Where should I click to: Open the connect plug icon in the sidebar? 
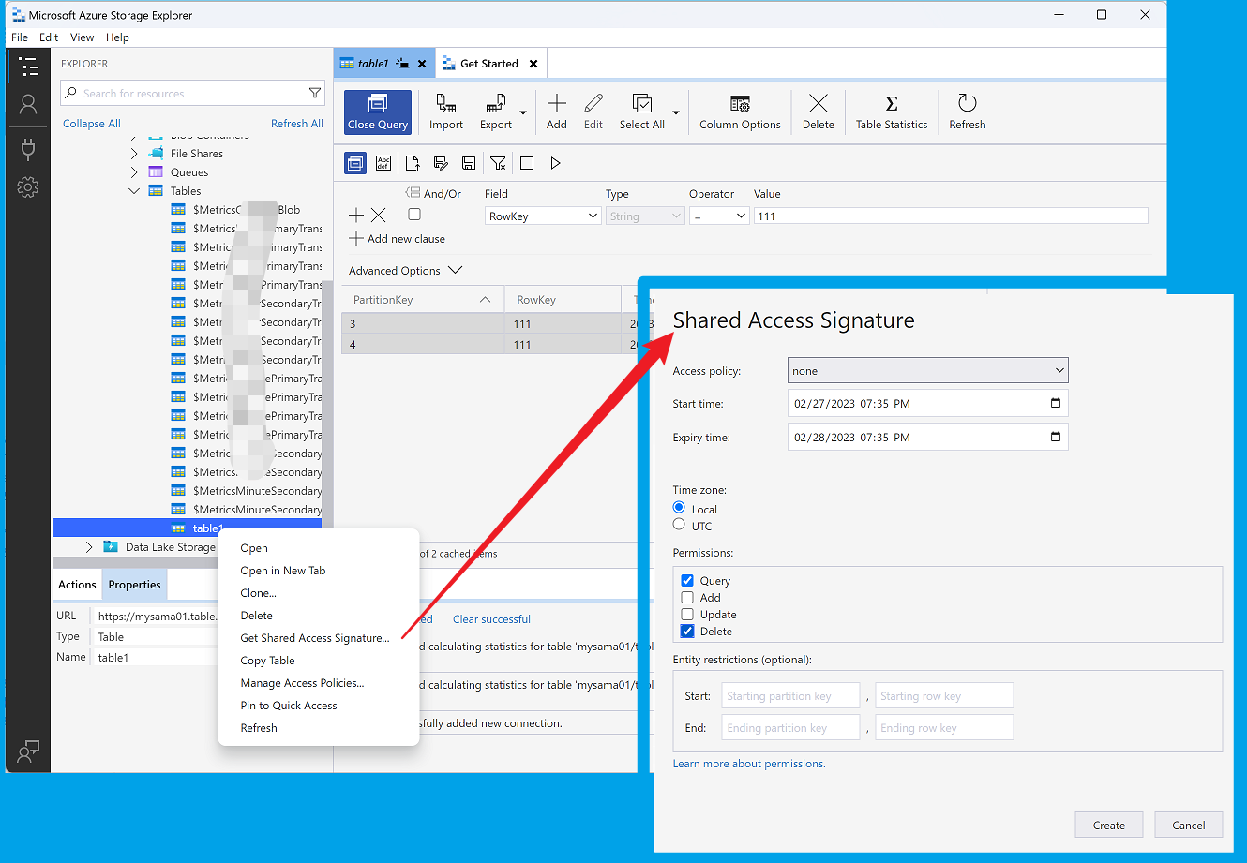[x=28, y=148]
